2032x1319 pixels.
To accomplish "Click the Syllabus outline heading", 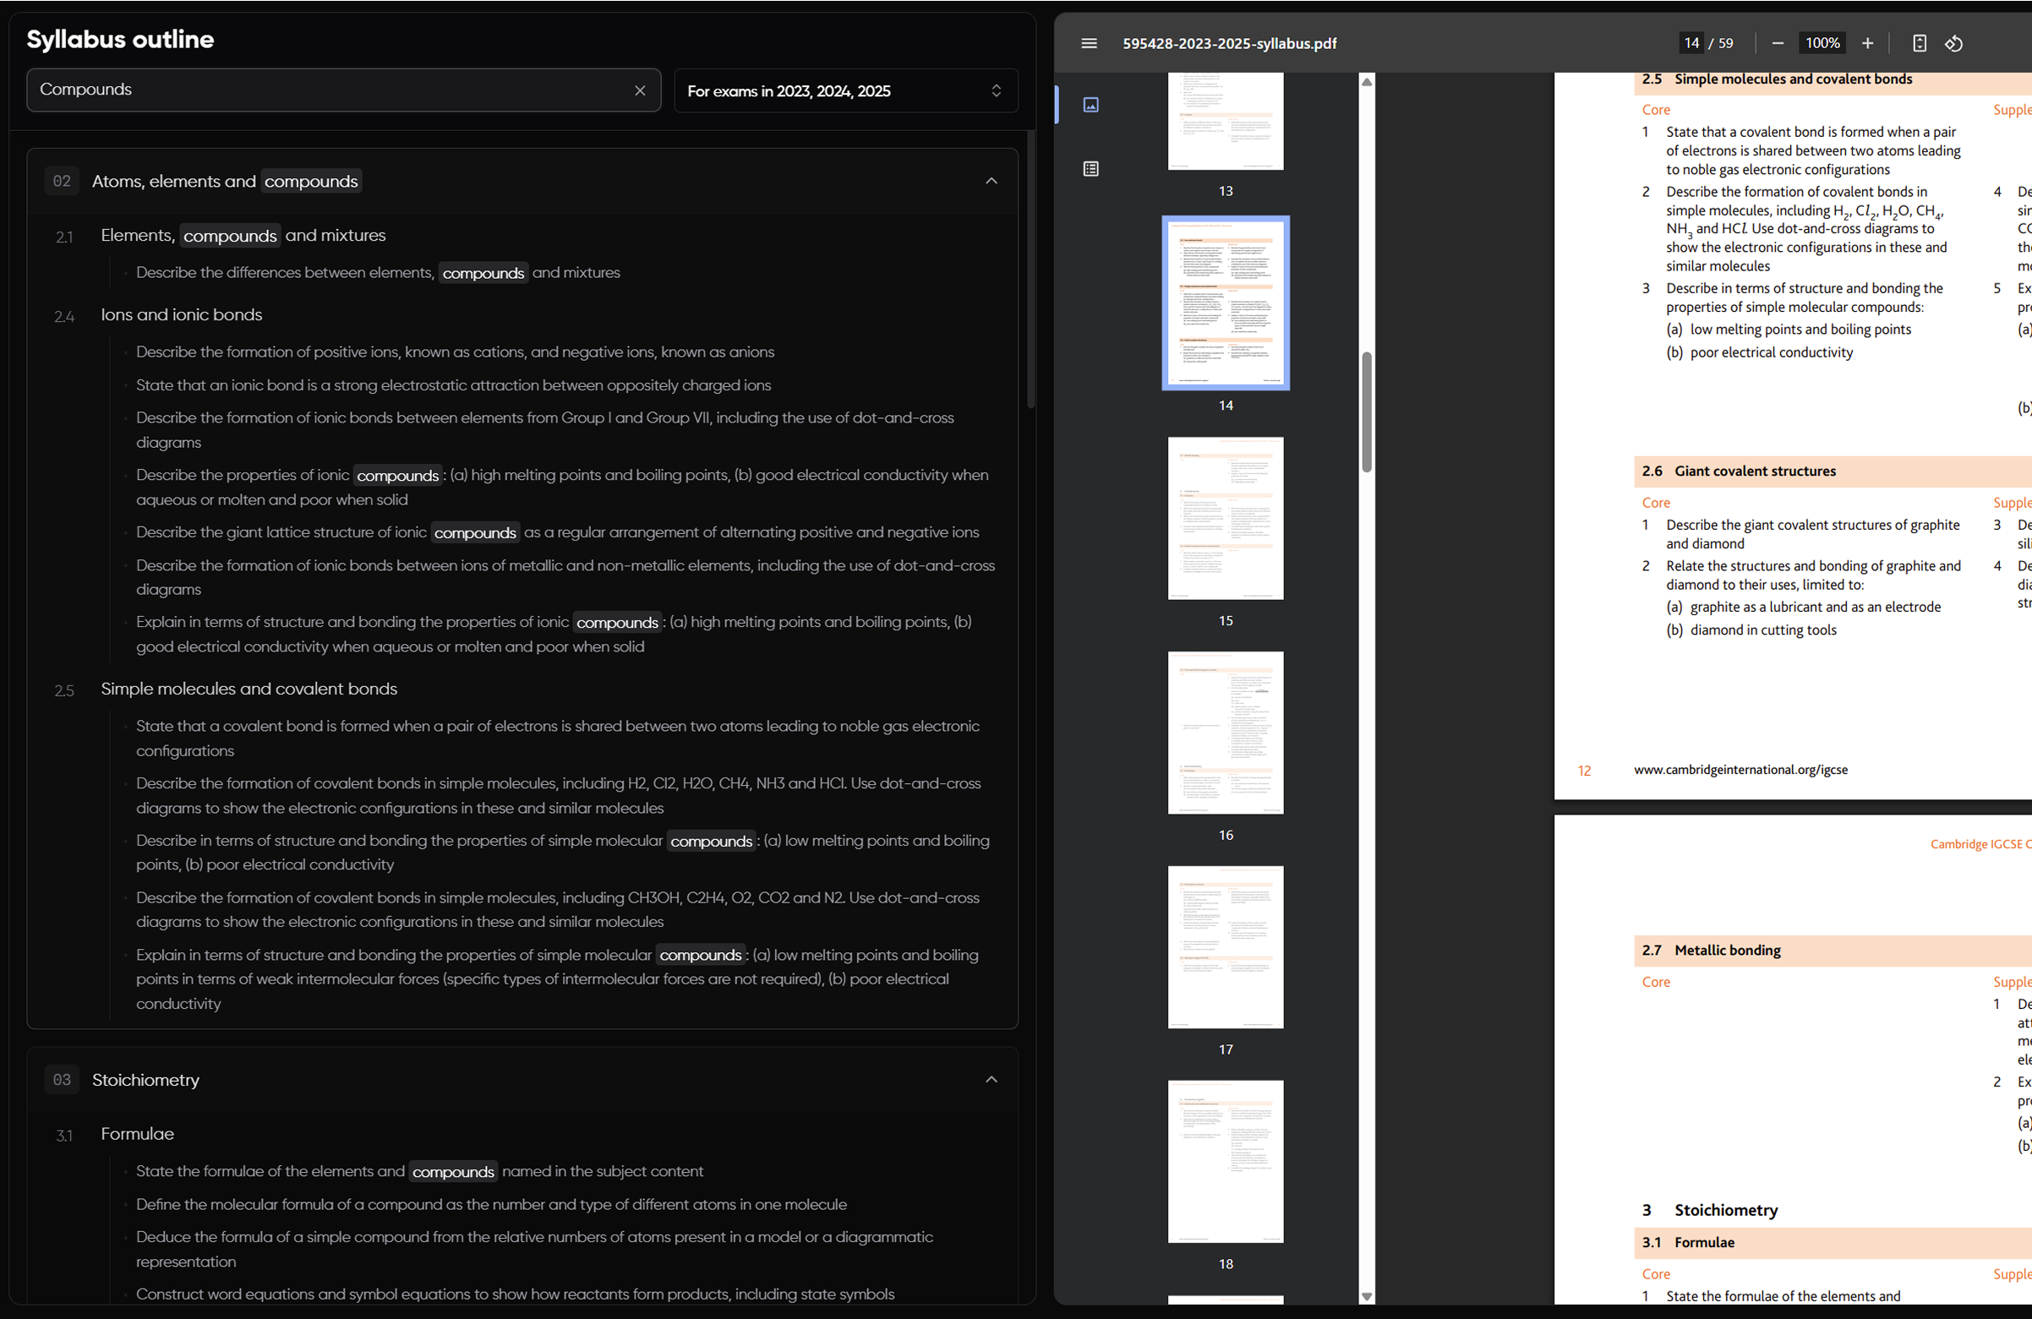I will click(120, 39).
